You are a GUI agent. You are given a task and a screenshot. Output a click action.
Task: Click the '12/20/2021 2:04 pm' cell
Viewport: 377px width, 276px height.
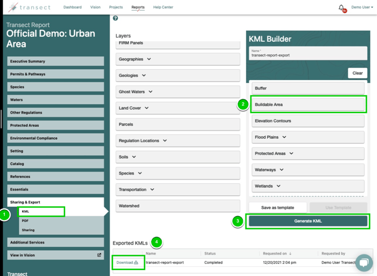pyautogui.click(x=279, y=262)
